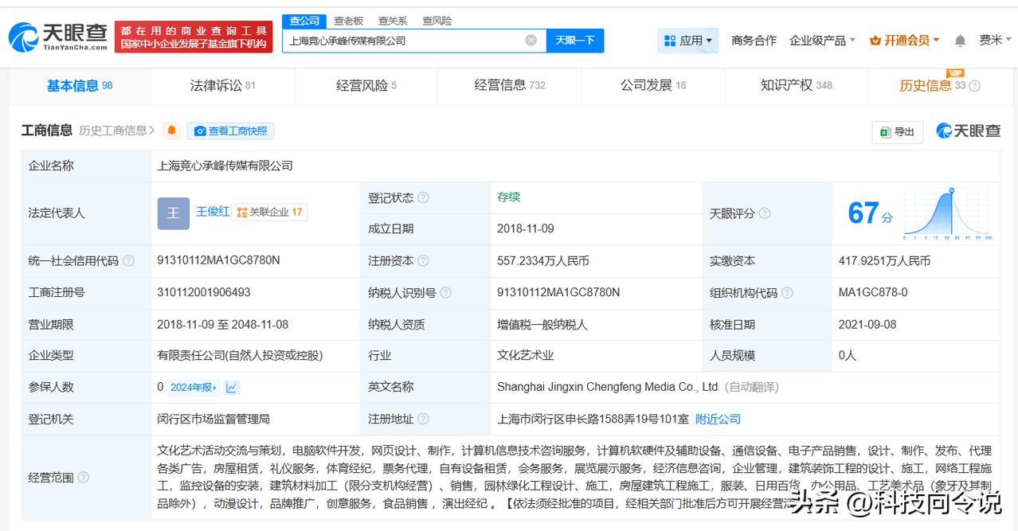Click taxpayer qualification 增值税一般纳税人
The height and width of the screenshot is (531, 1018).
(x=542, y=325)
